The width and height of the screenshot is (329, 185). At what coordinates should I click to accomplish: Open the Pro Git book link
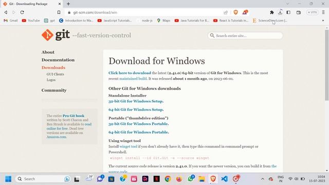(x=74, y=116)
